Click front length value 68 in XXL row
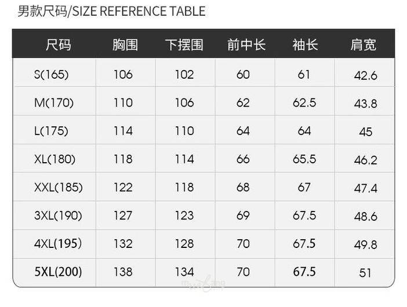The height and width of the screenshot is (307, 407). point(243,187)
